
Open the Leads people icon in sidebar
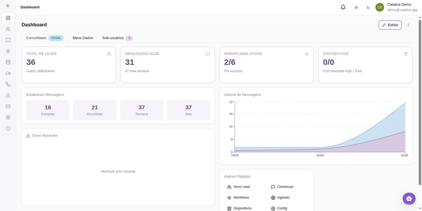(x=8, y=29)
